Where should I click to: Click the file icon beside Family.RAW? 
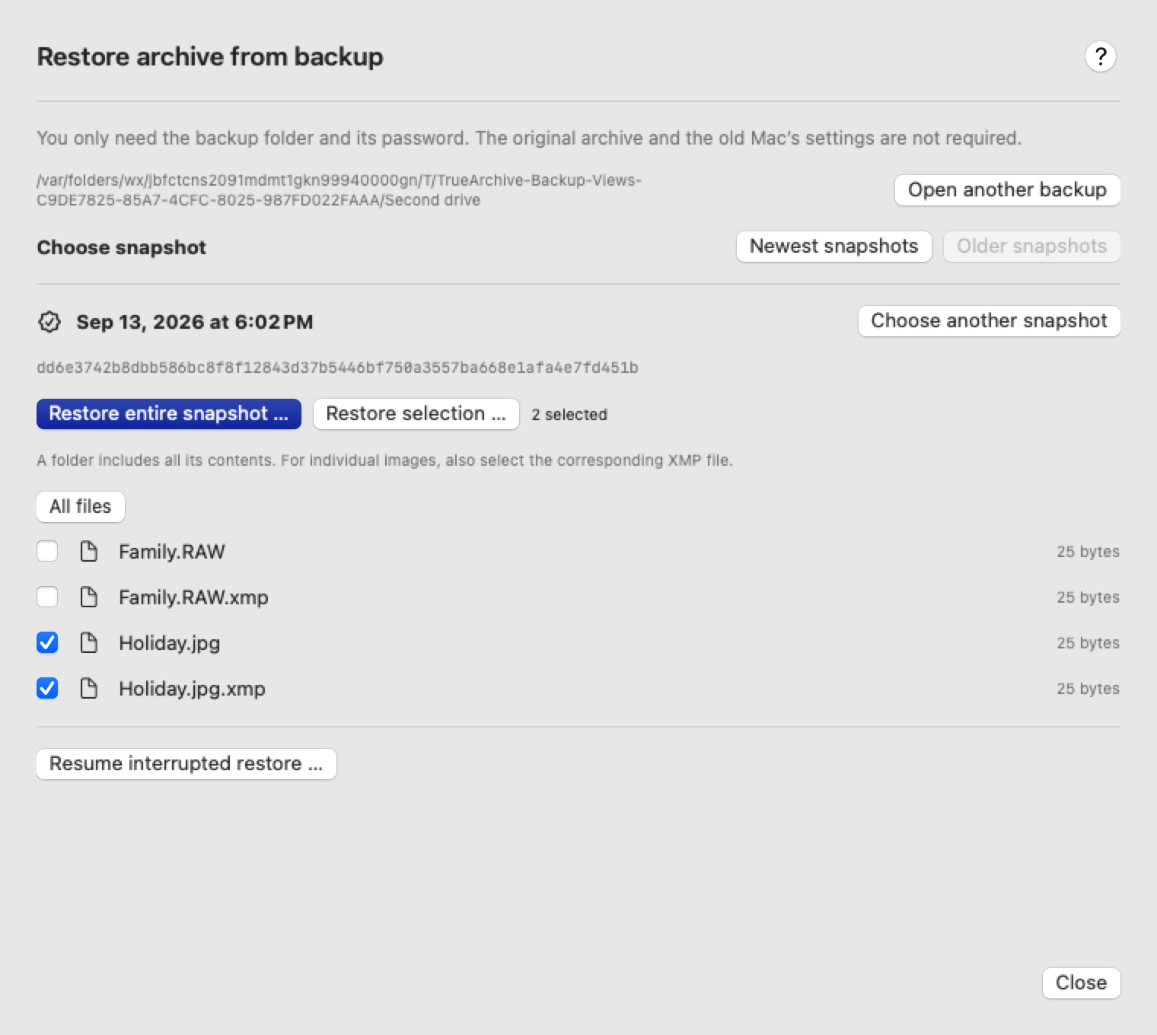tap(89, 552)
